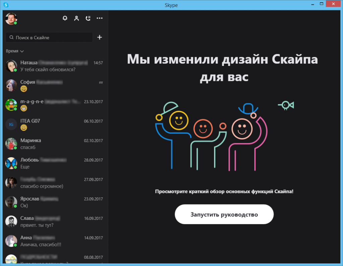The height and width of the screenshot is (266, 343).
Task: Click message 'У тебя скайп обновился?'
Action: pos(48,70)
